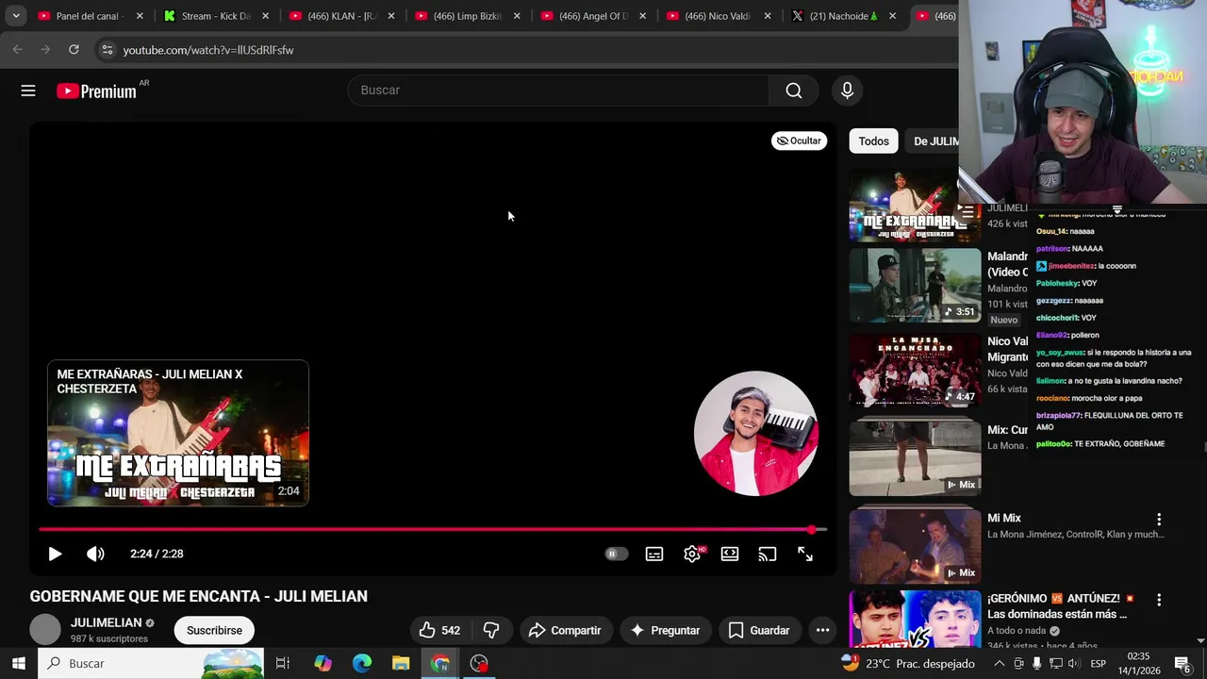
Task: Reload the page with browser refresh
Action: [x=74, y=49]
